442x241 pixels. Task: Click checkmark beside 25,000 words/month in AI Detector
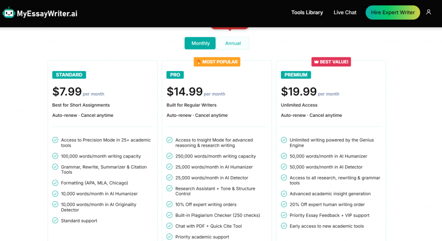[x=169, y=178]
